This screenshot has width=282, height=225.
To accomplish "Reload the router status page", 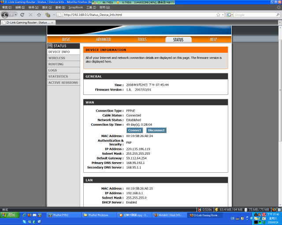I will point(22,15).
